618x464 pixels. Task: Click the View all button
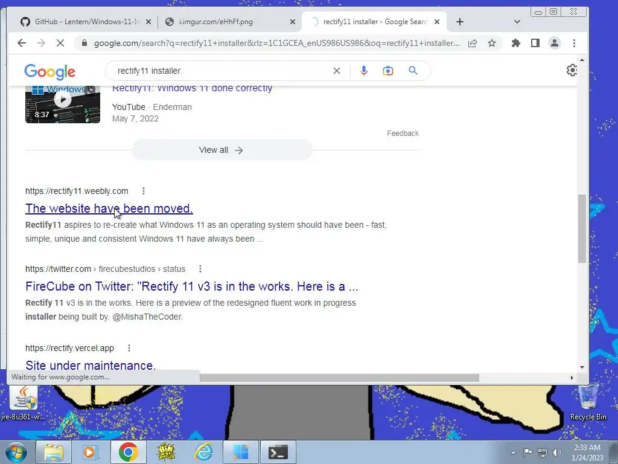tap(222, 150)
